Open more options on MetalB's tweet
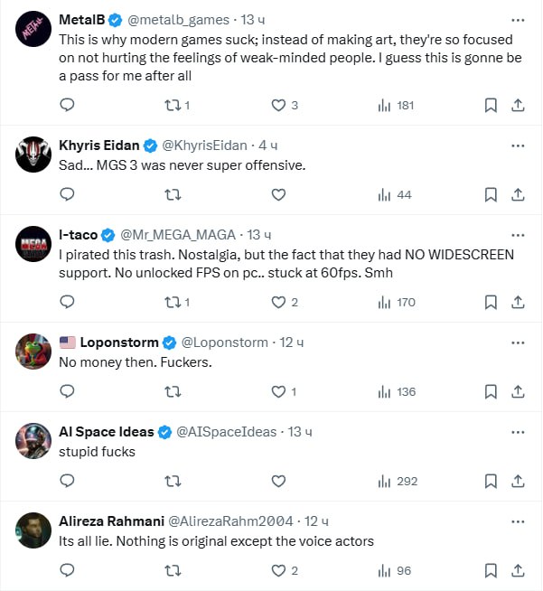The height and width of the screenshot is (591, 543). pyautogui.click(x=518, y=19)
